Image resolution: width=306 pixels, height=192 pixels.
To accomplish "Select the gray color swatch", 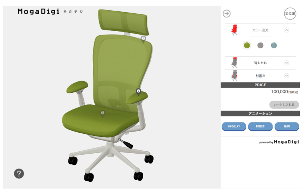I will point(260,46).
